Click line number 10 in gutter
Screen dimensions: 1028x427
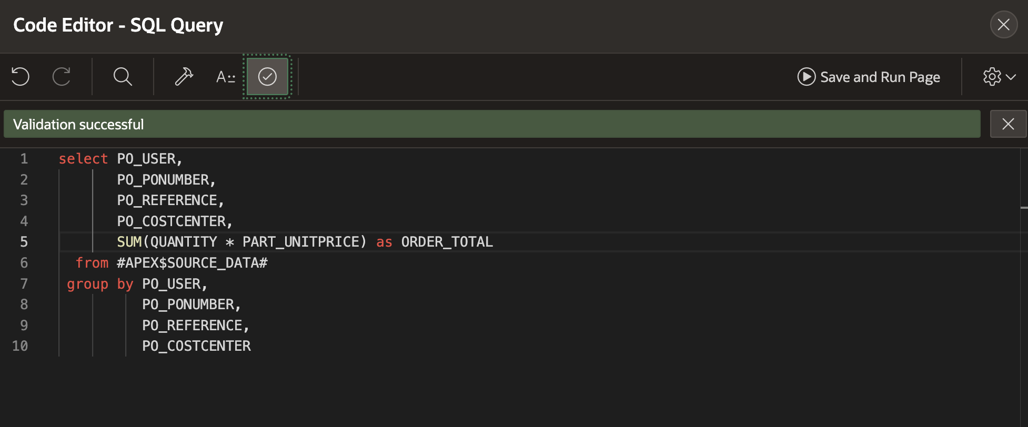click(x=21, y=346)
